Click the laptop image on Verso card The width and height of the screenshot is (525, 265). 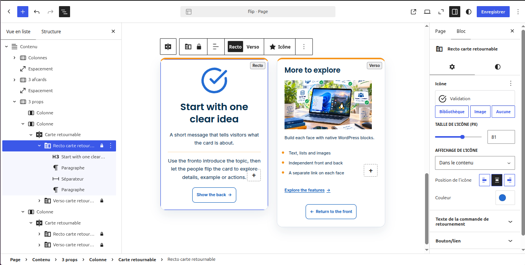point(328,104)
